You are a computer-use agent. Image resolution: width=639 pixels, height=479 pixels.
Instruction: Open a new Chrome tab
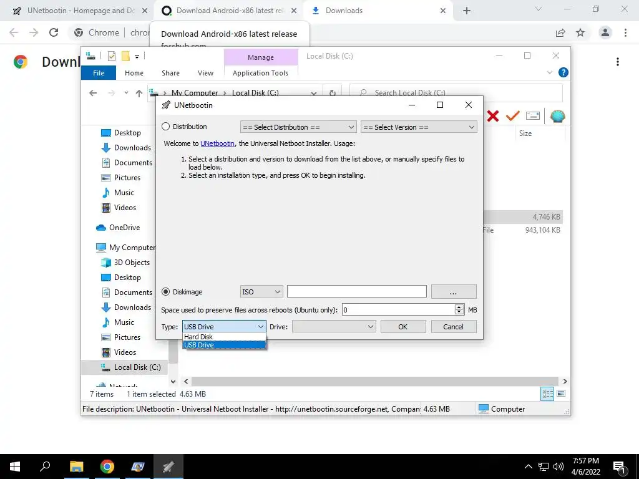[467, 11]
